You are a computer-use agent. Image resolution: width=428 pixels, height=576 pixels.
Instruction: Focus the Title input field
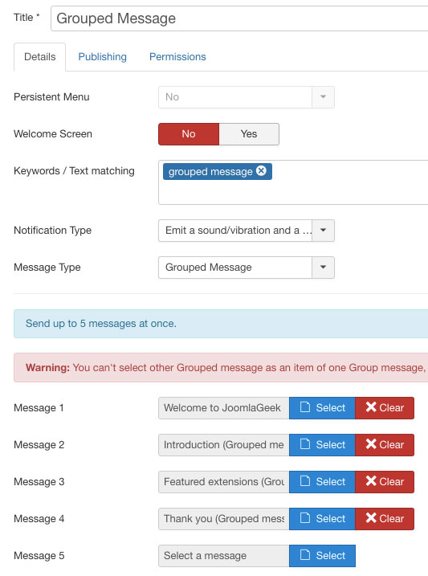(x=239, y=18)
